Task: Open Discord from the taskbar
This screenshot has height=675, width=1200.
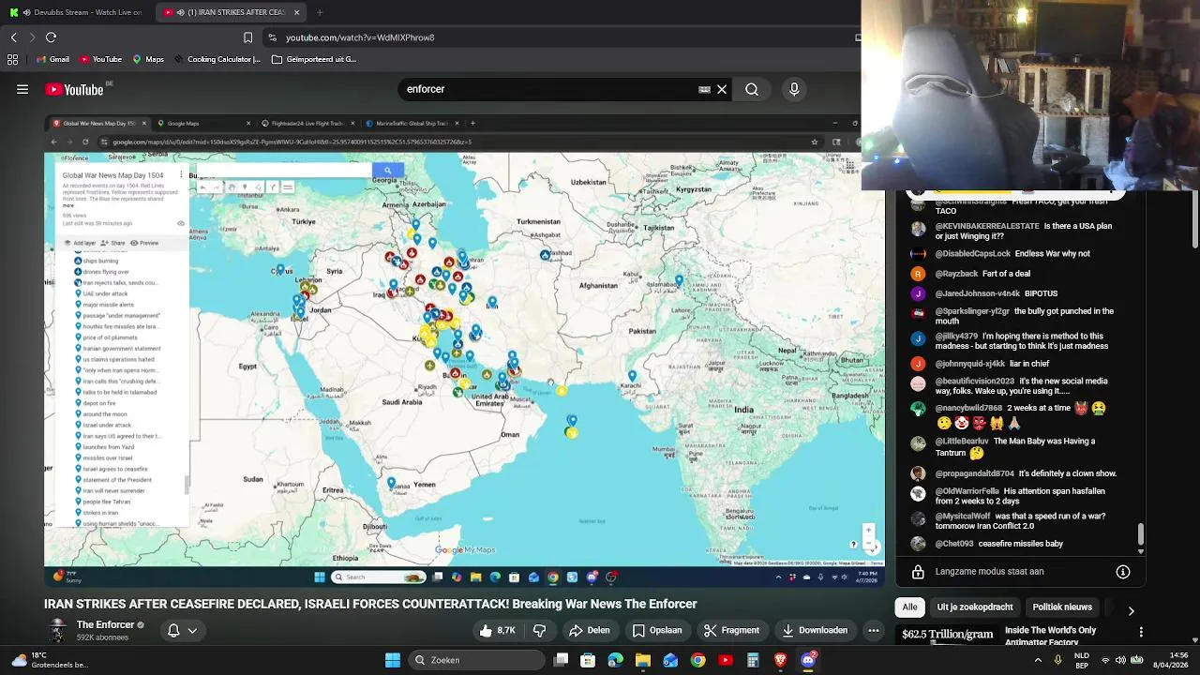Action: coord(808,660)
